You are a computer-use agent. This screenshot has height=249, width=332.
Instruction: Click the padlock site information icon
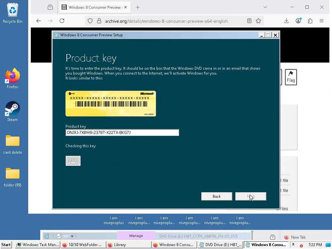point(99,21)
